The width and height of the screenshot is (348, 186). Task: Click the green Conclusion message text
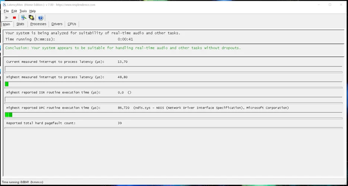pos(123,48)
